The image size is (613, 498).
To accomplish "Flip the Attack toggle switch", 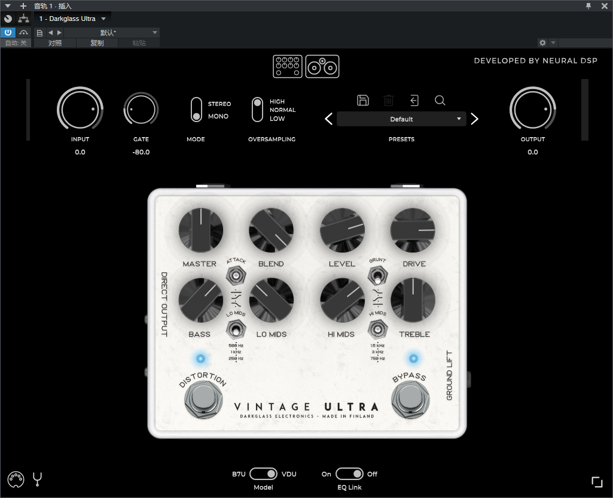I will [236, 276].
